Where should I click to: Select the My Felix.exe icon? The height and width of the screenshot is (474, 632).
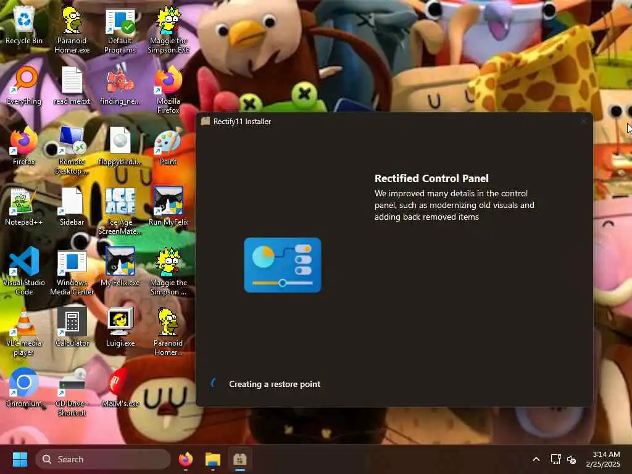(120, 267)
